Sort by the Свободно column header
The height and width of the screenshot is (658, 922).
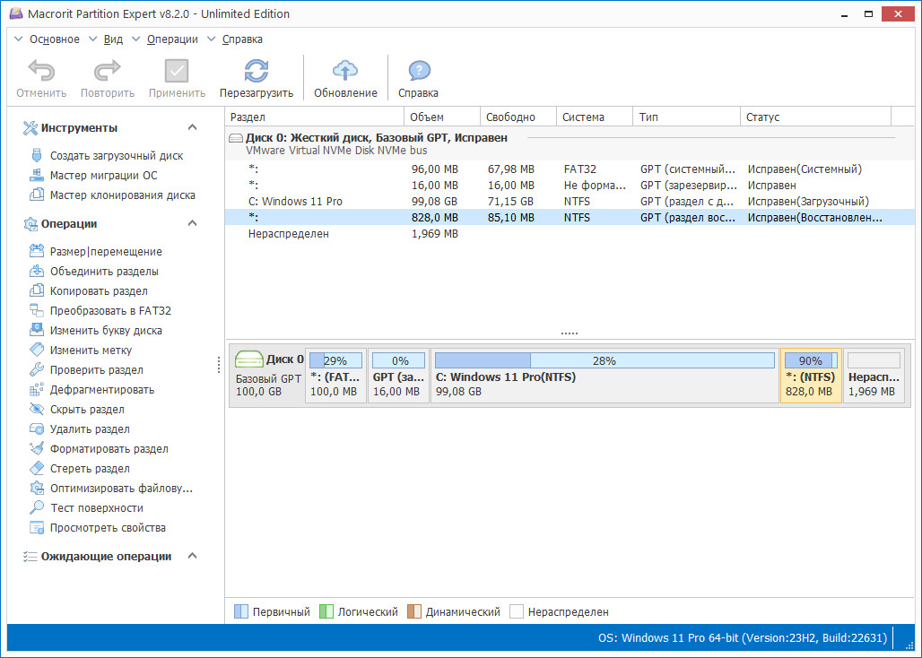tap(518, 117)
